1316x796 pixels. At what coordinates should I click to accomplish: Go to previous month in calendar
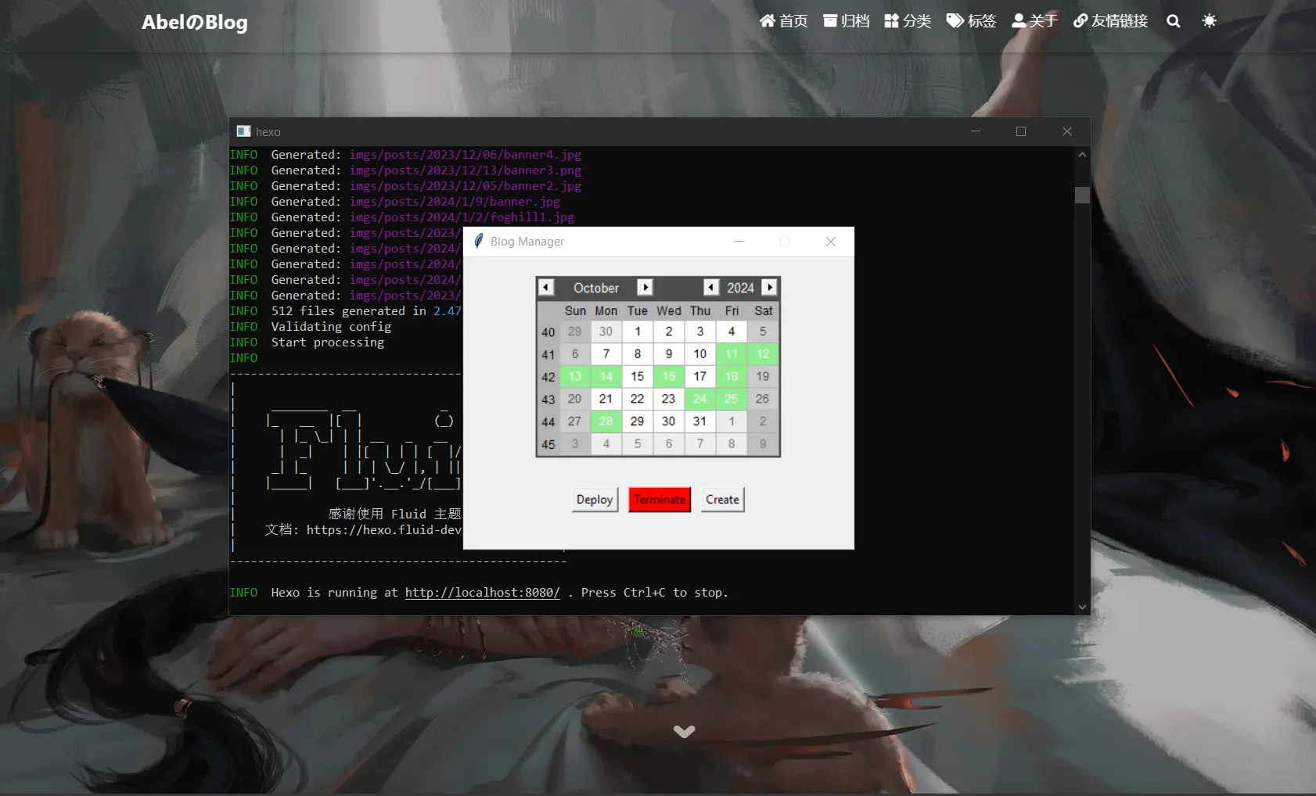pos(546,288)
